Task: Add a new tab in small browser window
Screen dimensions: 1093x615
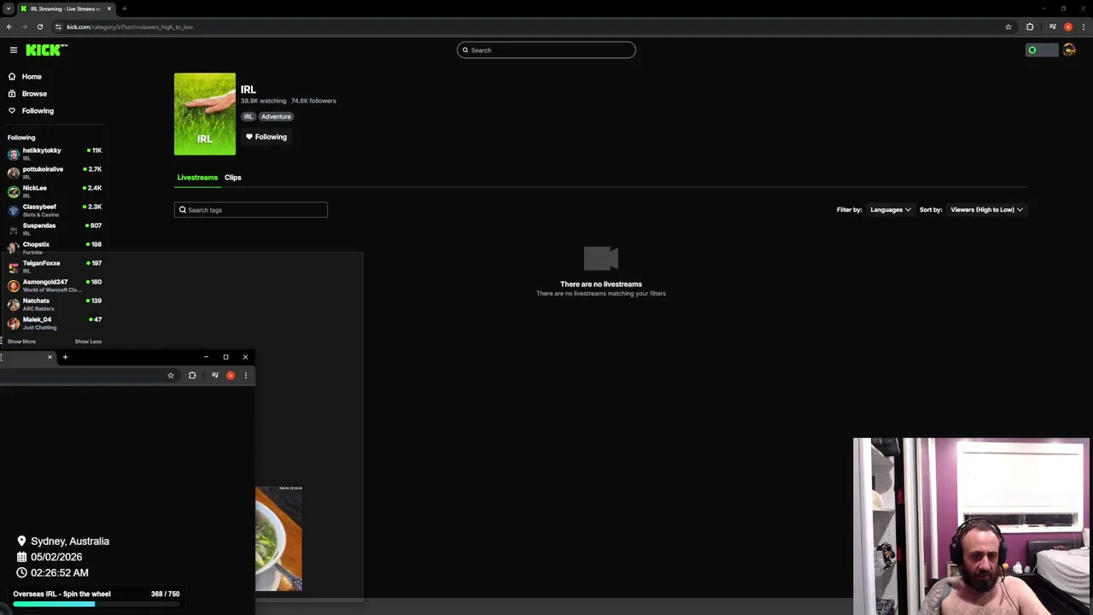Action: (65, 357)
